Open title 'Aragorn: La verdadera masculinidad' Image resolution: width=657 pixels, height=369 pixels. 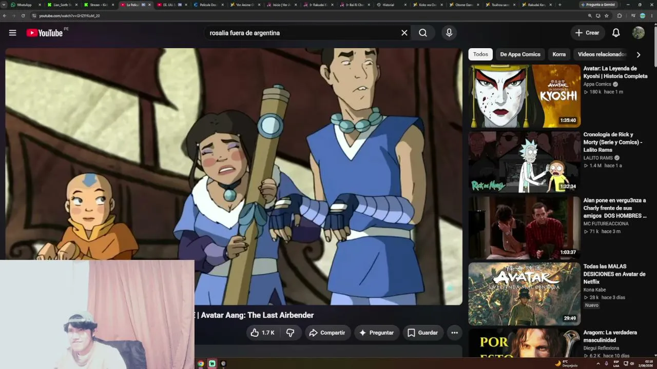click(x=610, y=336)
